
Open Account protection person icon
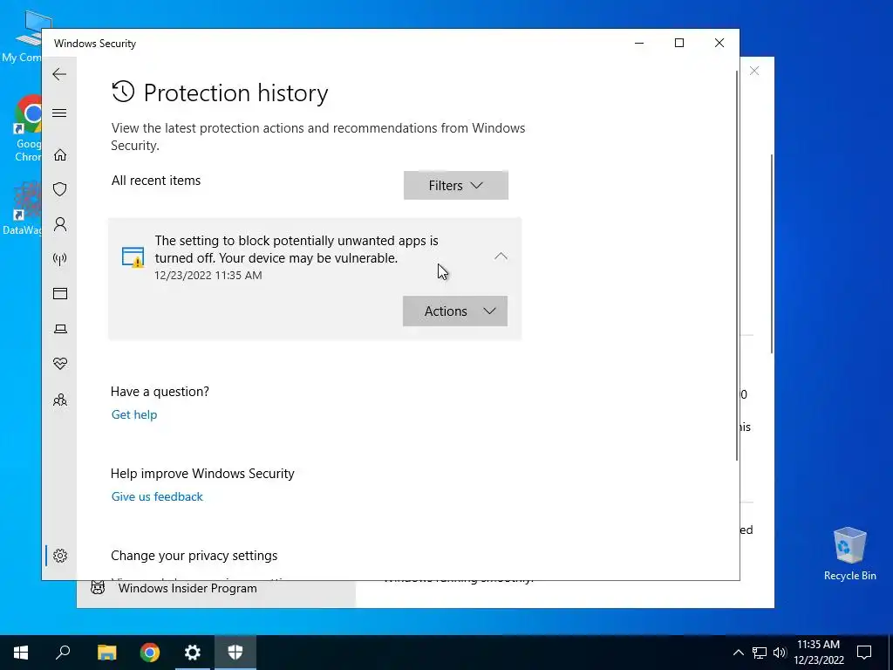point(60,224)
